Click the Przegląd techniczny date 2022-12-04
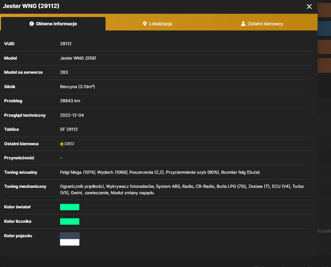Viewport: 331px width, 267px height. click(x=72, y=115)
